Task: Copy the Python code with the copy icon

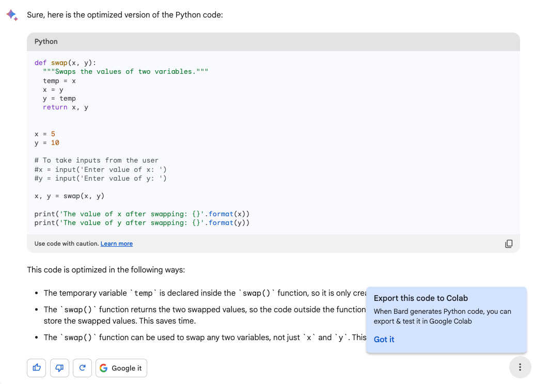Action: (509, 244)
